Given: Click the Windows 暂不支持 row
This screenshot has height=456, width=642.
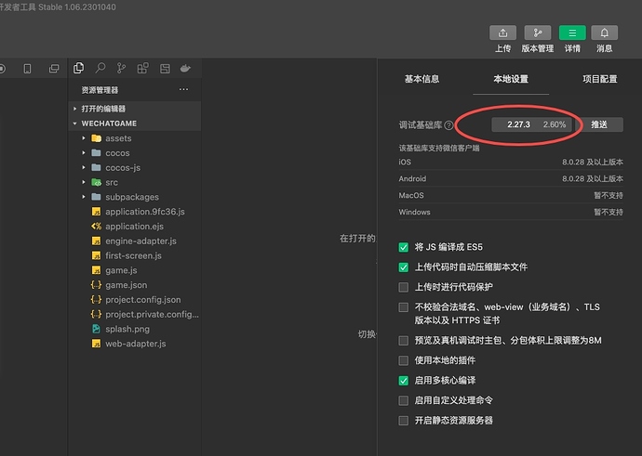Looking at the screenshot, I should (511, 212).
